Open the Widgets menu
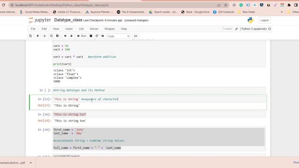Image resolution: width=299 pixels, height=168 pixels. click(x=109, y=29)
